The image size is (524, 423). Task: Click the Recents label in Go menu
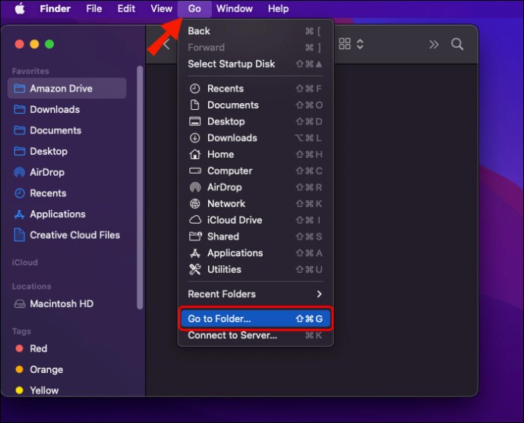[x=226, y=89]
